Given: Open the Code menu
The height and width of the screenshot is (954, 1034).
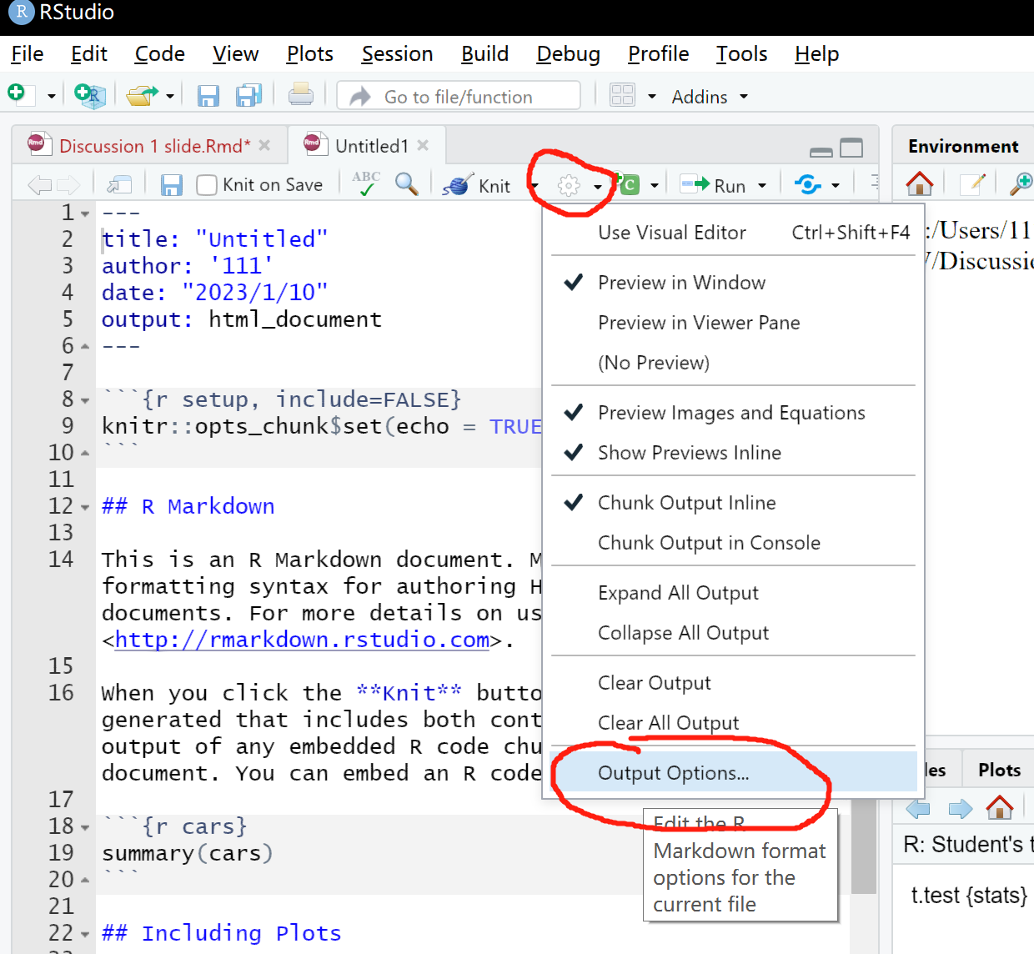Looking at the screenshot, I should click(x=160, y=54).
